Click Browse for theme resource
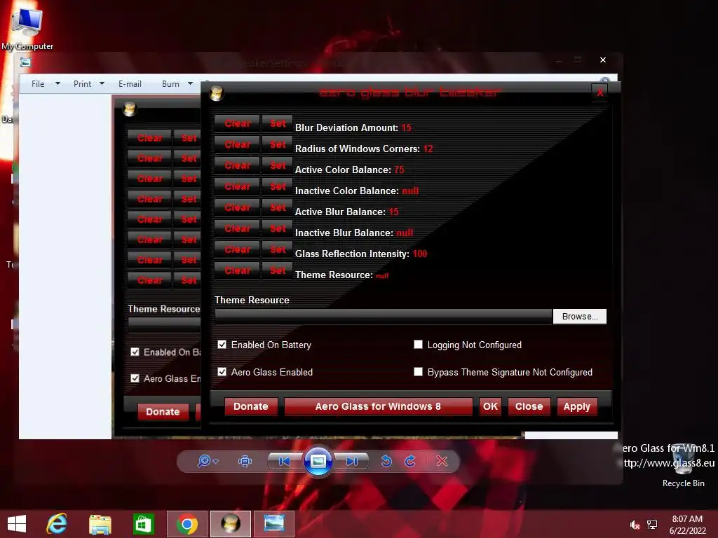The width and height of the screenshot is (718, 538). pos(580,316)
